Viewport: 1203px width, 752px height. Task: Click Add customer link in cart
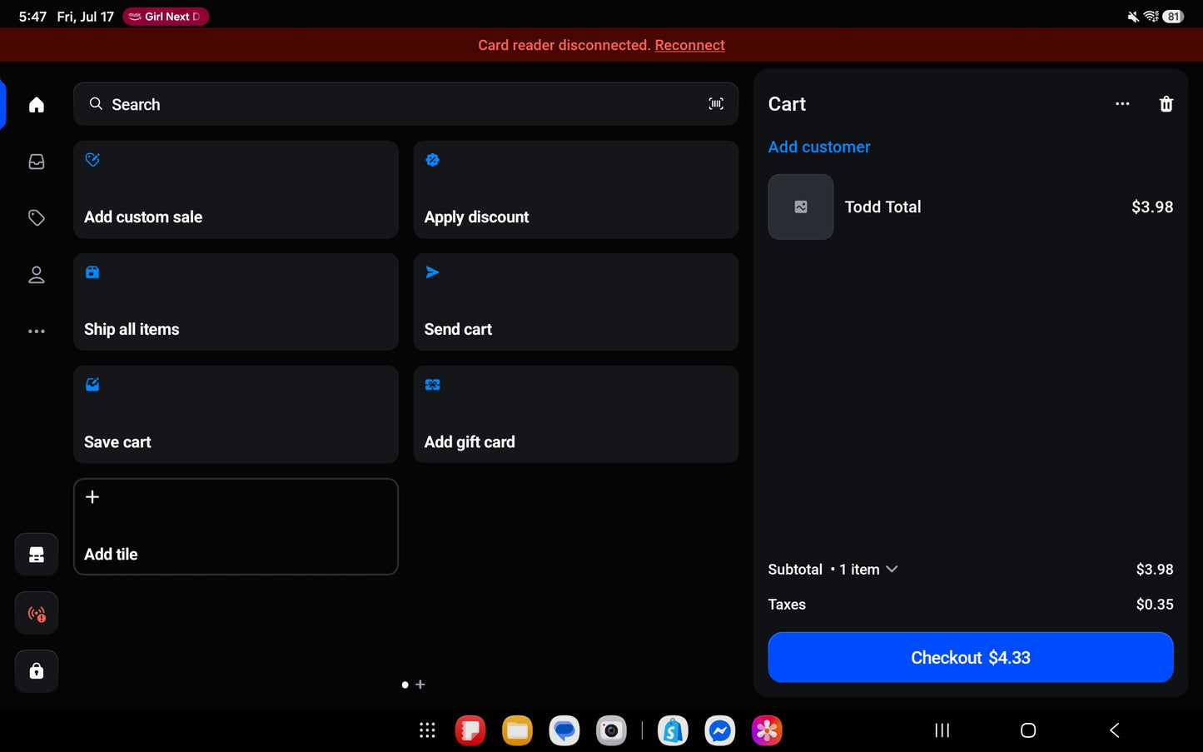[x=819, y=147]
